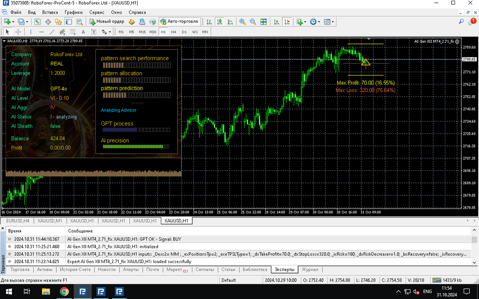
Task: Open the Periods clock icon
Action: click(x=313, y=22)
